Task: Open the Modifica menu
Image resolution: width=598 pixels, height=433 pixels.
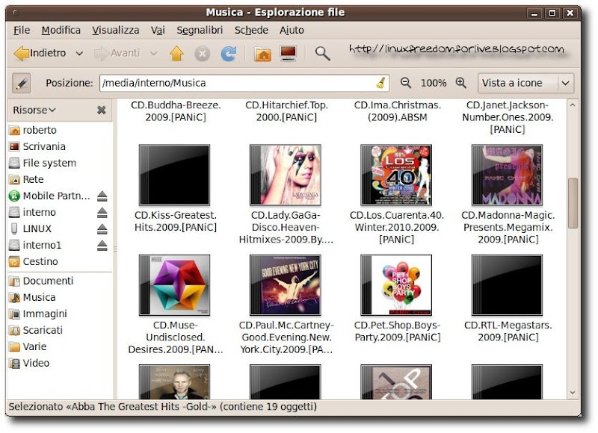Action: click(61, 30)
